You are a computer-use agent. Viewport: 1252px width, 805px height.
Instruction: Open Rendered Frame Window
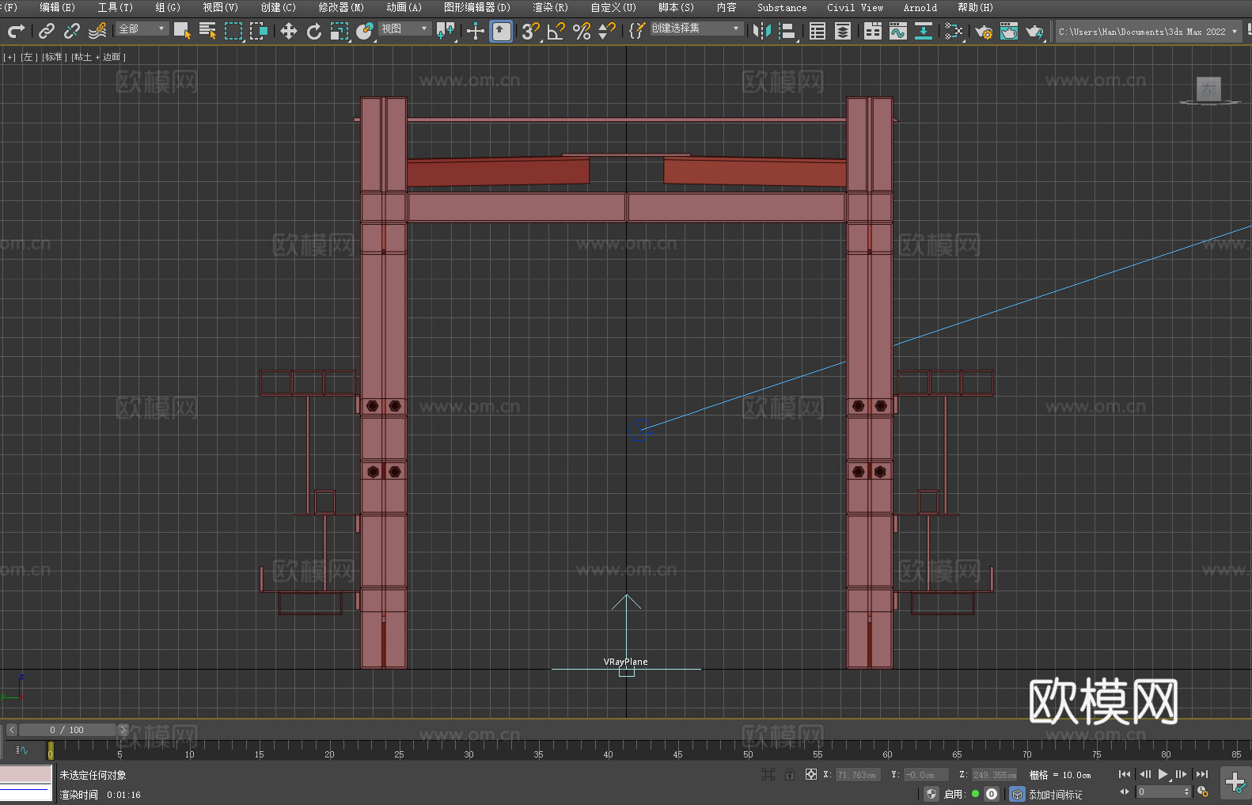tap(1009, 31)
